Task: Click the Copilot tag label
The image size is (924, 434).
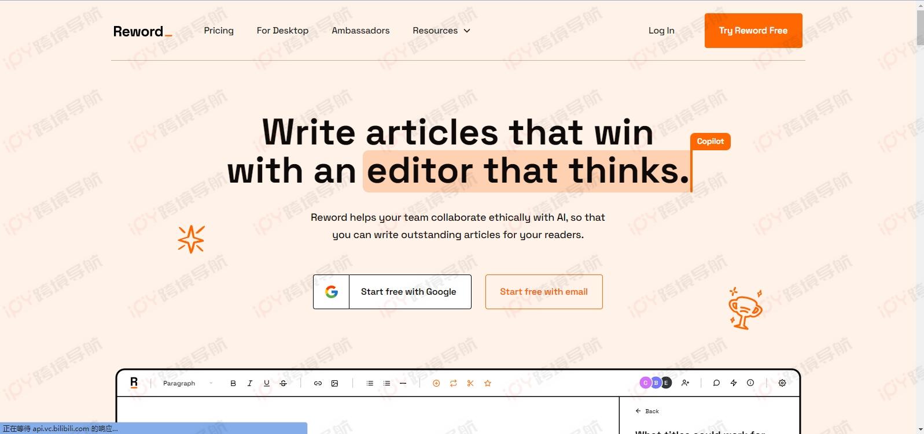Action: tap(711, 141)
